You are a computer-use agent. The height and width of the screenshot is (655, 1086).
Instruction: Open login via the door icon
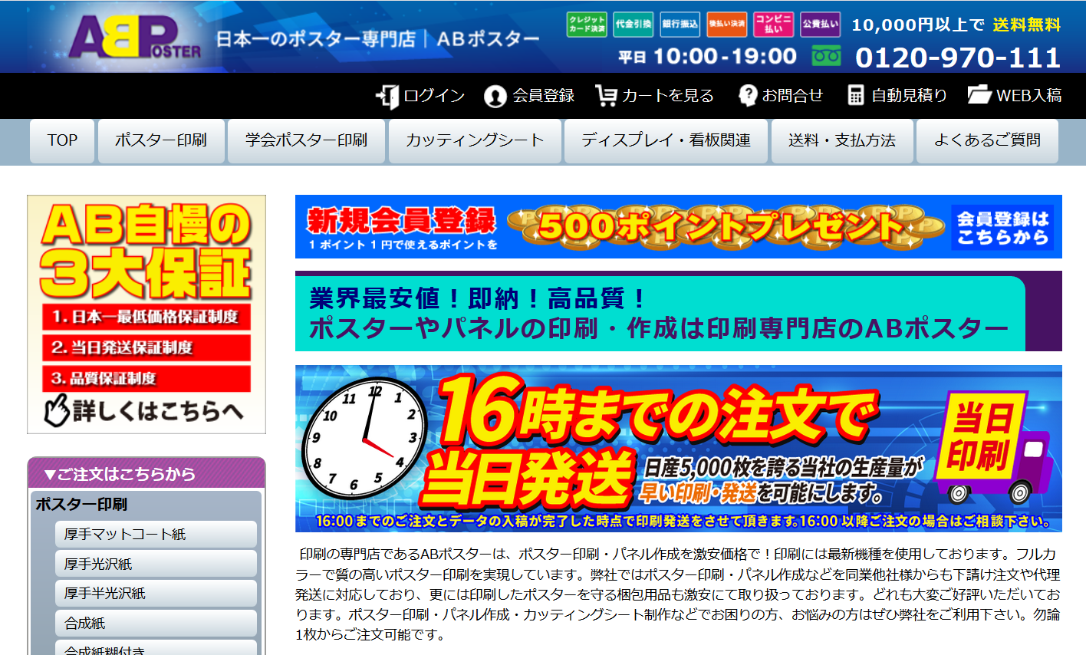point(387,96)
